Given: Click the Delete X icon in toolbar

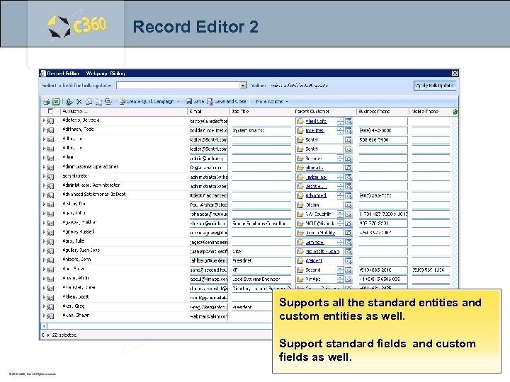Looking at the screenshot, I should 79,102.
